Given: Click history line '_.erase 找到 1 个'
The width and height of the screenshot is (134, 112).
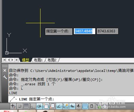Looking at the screenshot, I should click(x=32, y=84).
